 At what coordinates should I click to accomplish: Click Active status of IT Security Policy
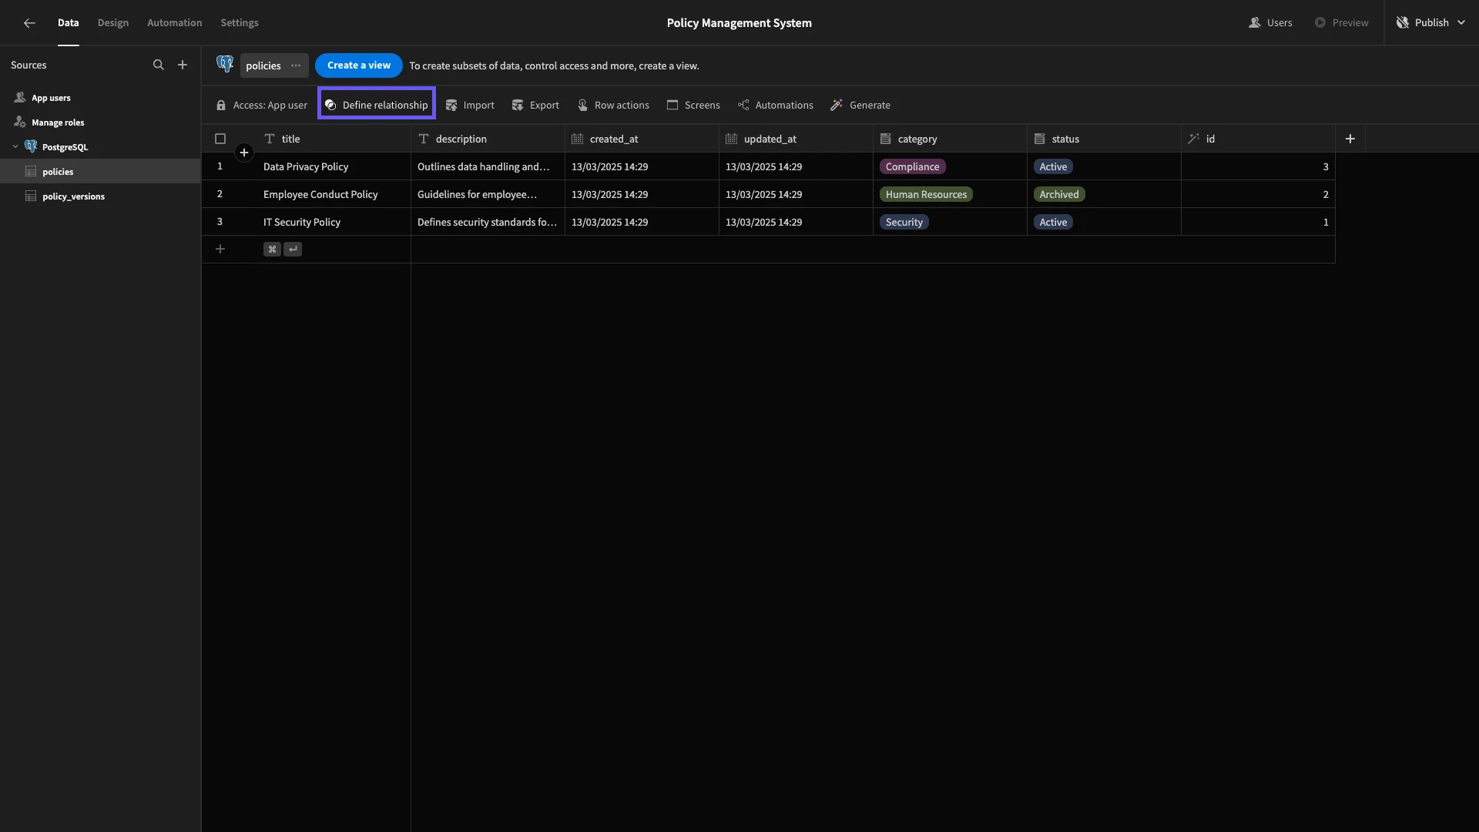point(1053,222)
